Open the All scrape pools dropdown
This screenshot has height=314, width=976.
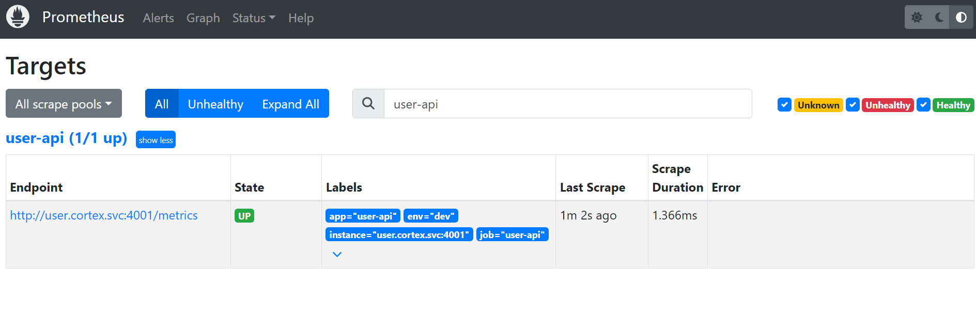(x=64, y=104)
